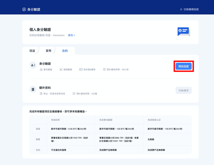Image resolution: width=214 pixels, height=165 pixels.
Task: Select the 合約 tab
Action: coord(65,51)
